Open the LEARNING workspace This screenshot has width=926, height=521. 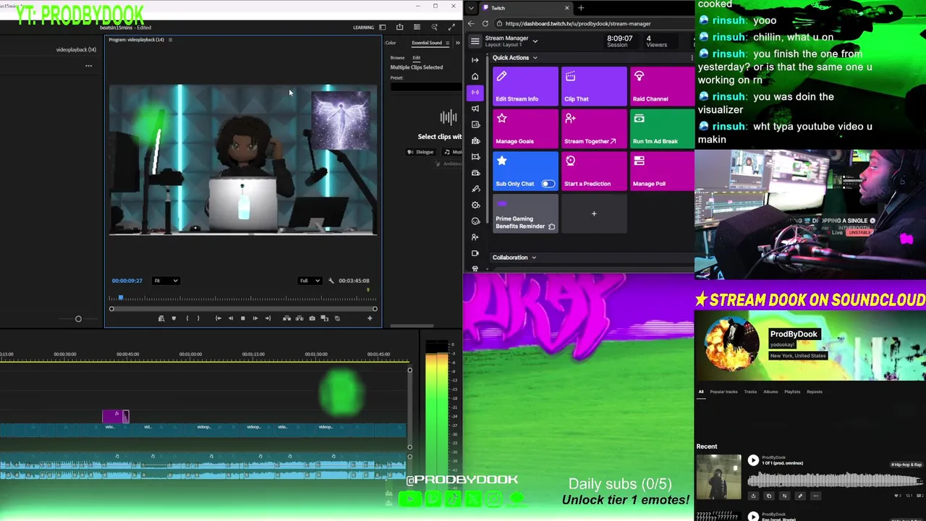coord(363,27)
